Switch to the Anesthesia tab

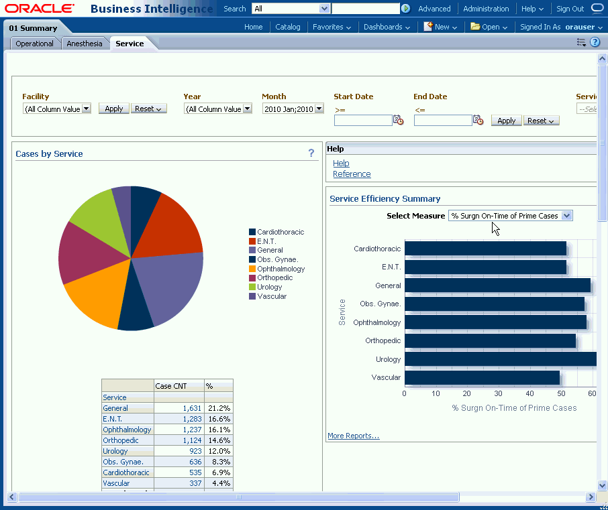(85, 43)
